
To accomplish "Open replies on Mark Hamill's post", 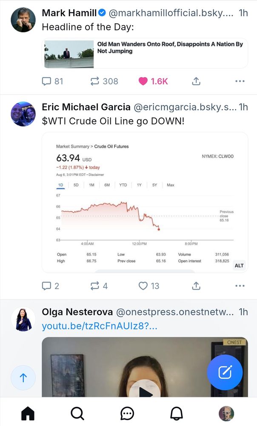I will coord(52,81).
